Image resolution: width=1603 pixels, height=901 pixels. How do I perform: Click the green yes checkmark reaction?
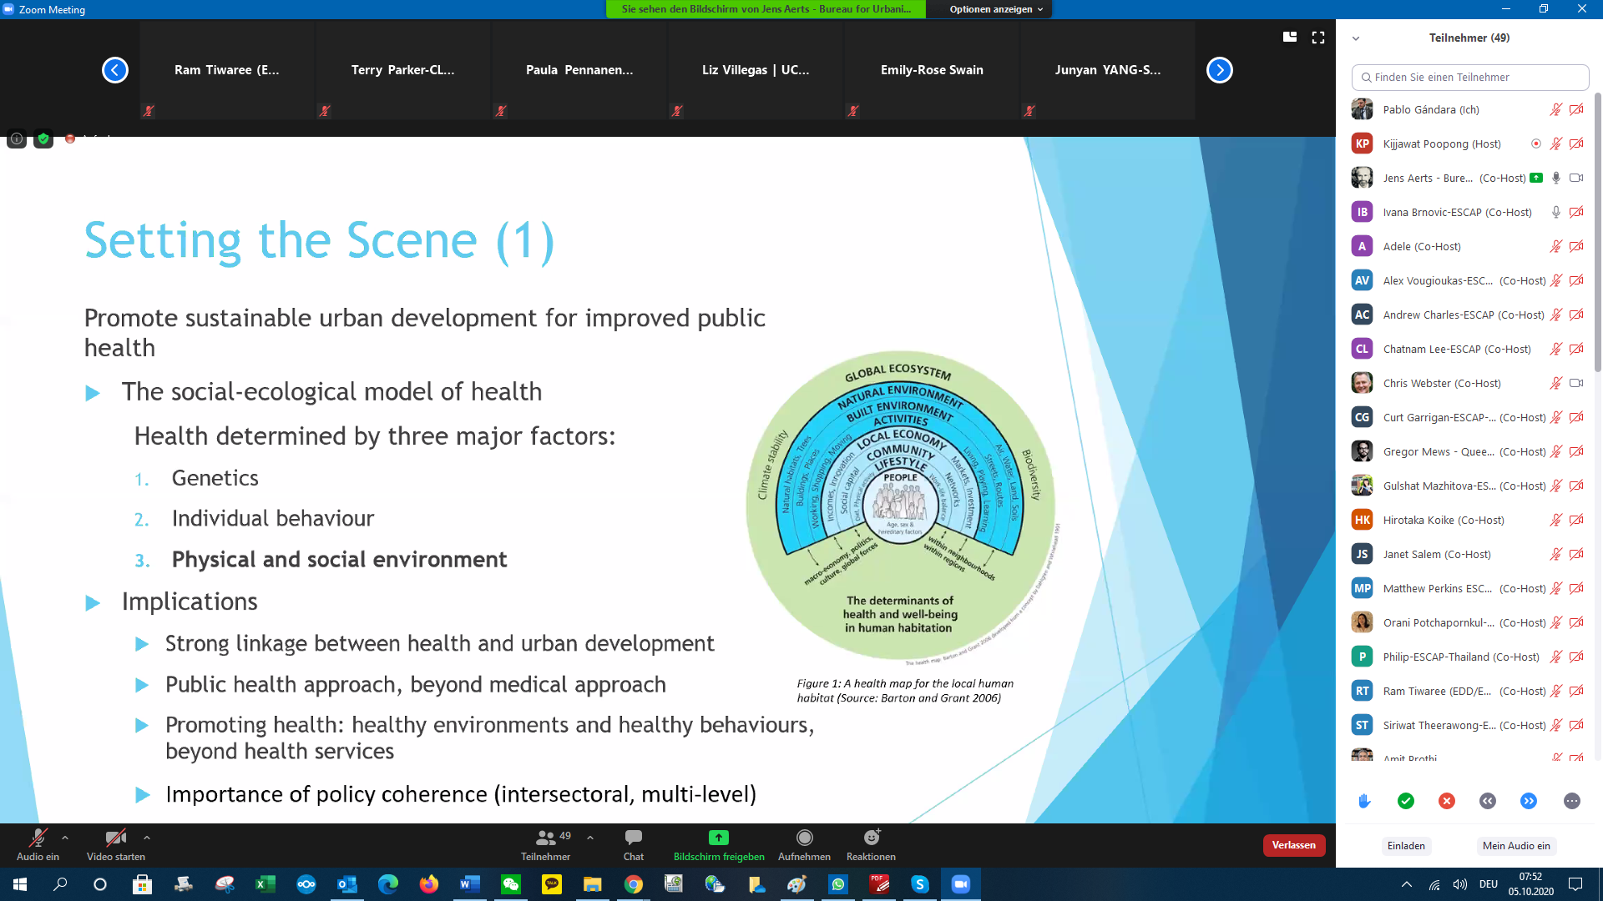tap(1406, 801)
